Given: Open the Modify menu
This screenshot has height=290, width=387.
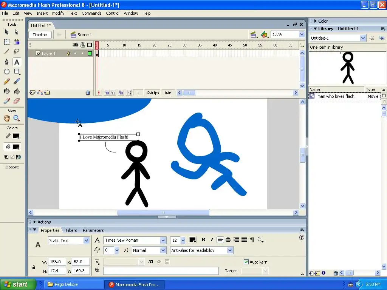Looking at the screenshot, I should [x=58, y=13].
